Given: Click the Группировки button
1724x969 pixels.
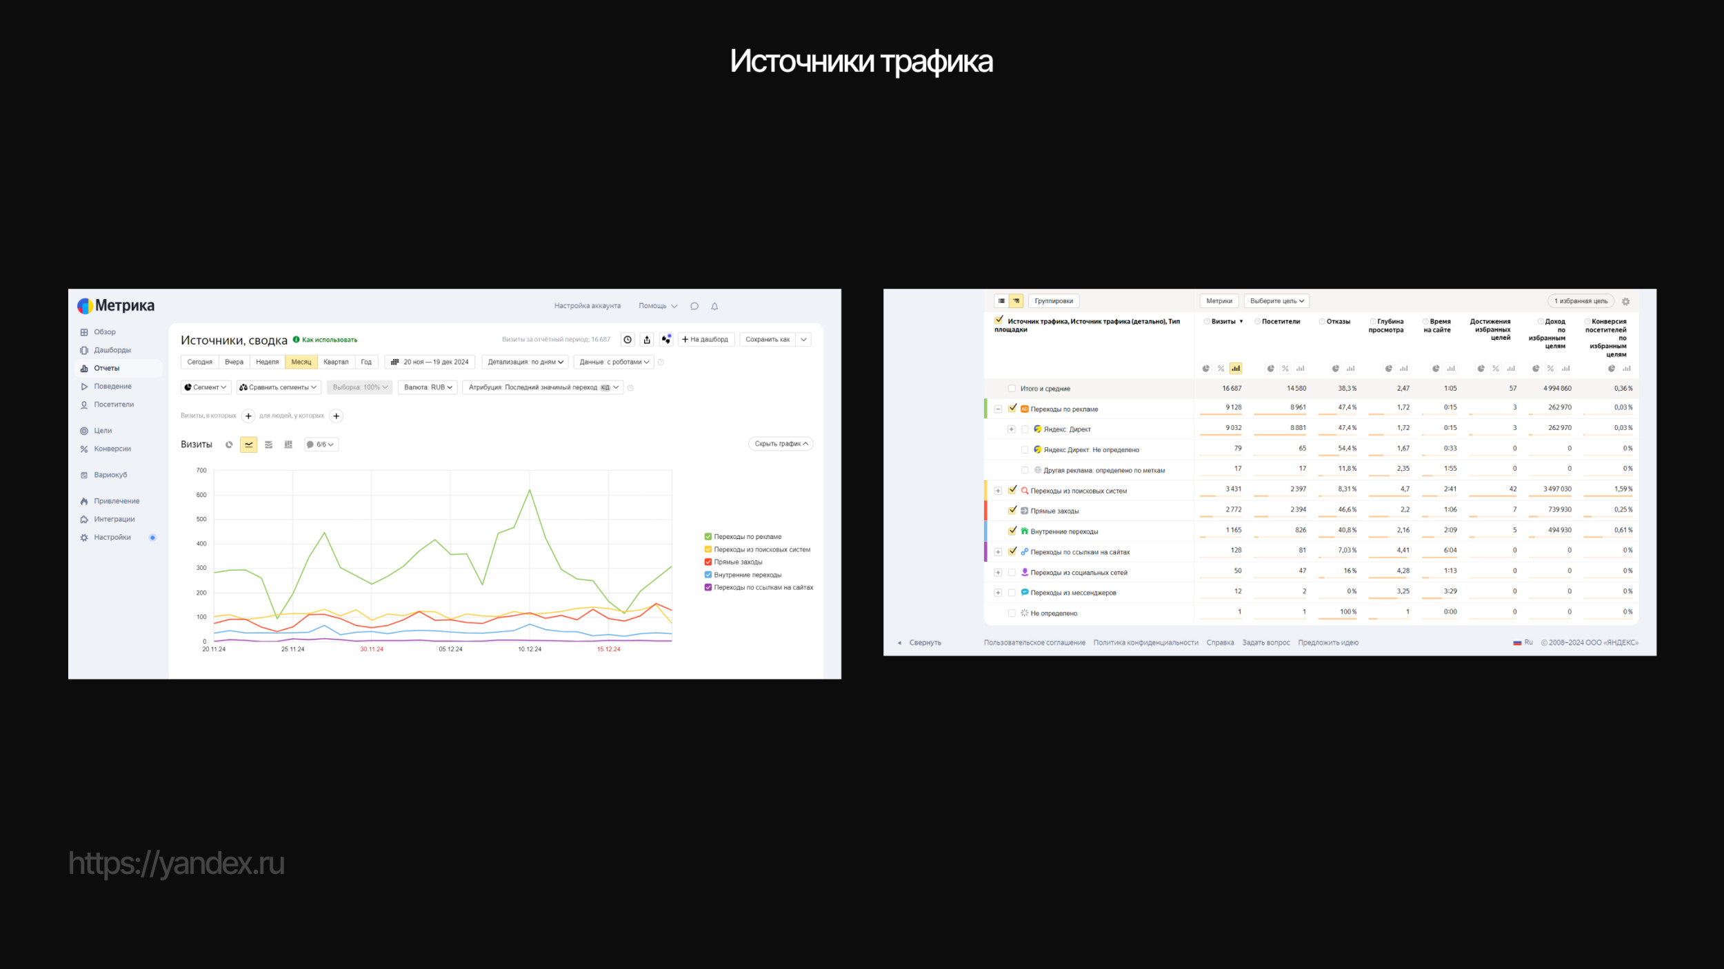Looking at the screenshot, I should (1053, 301).
